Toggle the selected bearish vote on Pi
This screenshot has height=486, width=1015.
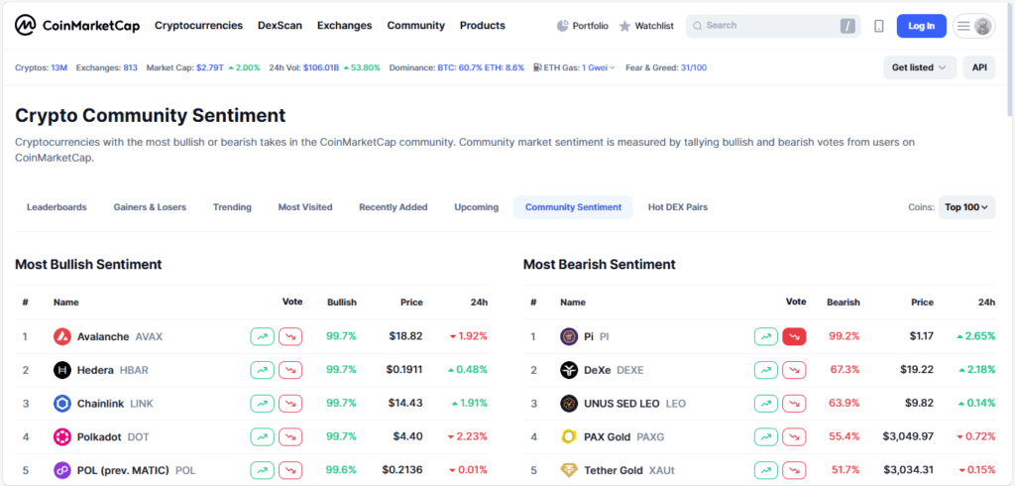pos(794,336)
